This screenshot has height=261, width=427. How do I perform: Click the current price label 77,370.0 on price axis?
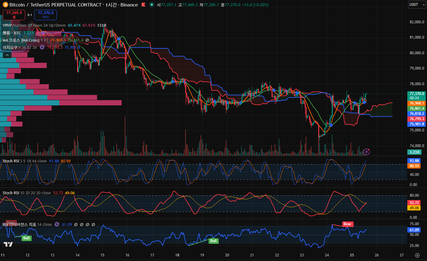tap(417, 94)
